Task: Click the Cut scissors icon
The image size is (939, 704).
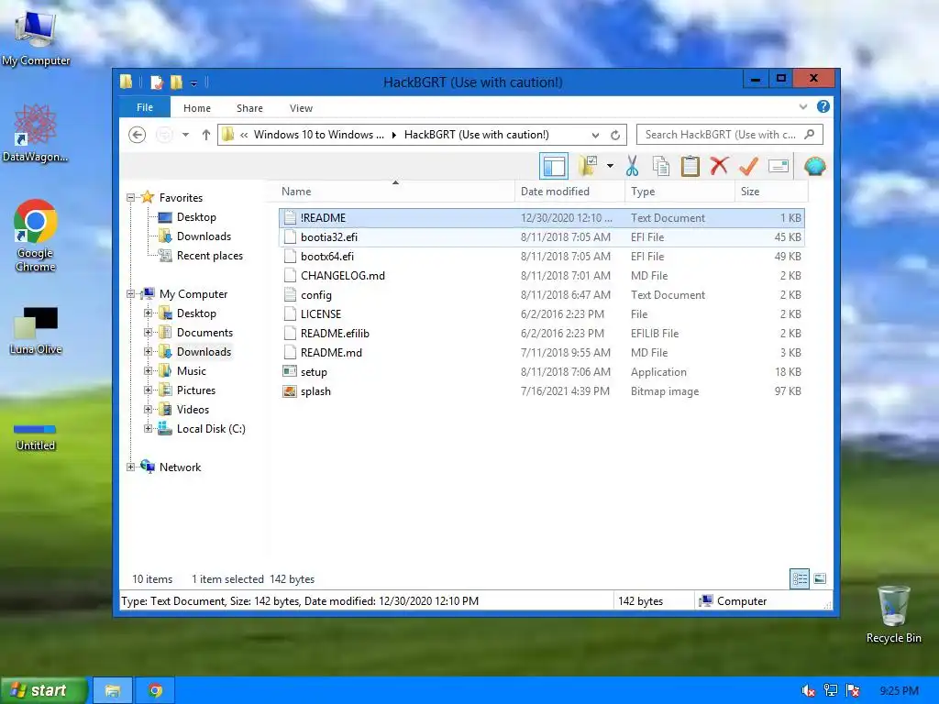Action: pos(632,166)
